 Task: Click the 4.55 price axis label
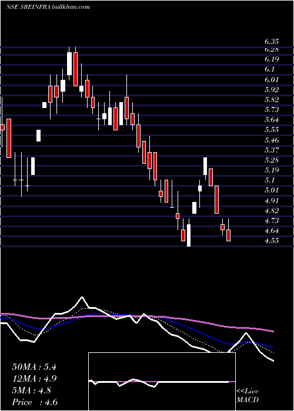pos(272,241)
